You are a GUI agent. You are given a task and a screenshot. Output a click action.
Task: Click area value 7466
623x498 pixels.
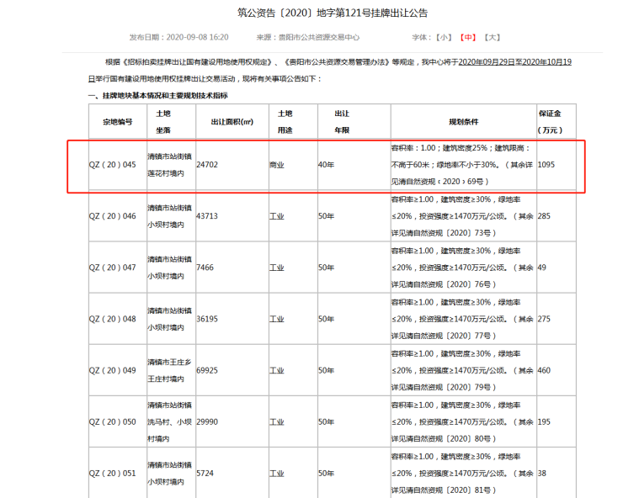coord(205,268)
